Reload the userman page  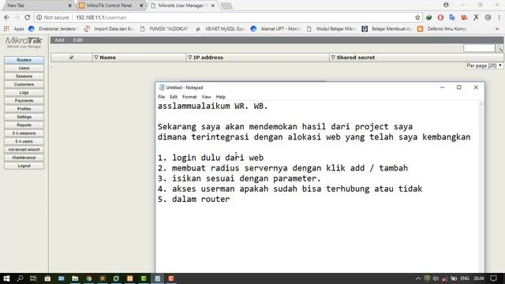27,17
